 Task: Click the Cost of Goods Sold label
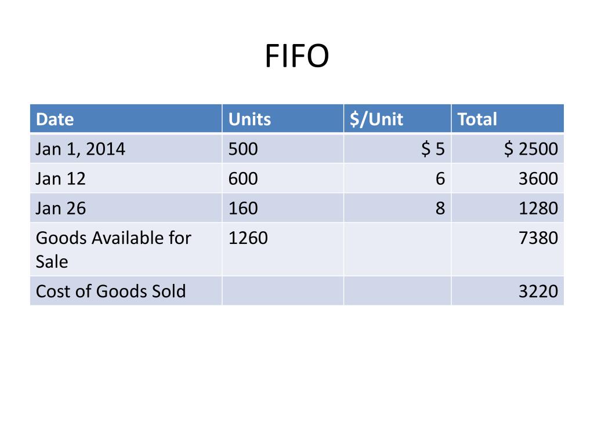pyautogui.click(x=111, y=291)
